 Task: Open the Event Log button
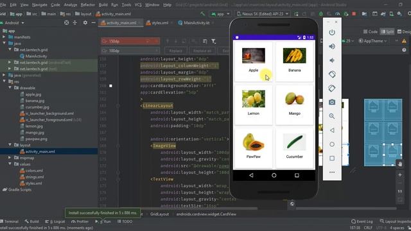tap(362, 221)
